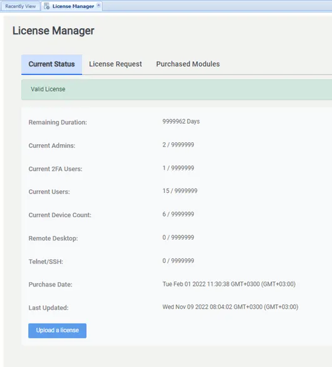332x367 pixels.
Task: Select the 'Tue Feb 01 2022' purchase date value
Action: [x=229, y=284]
